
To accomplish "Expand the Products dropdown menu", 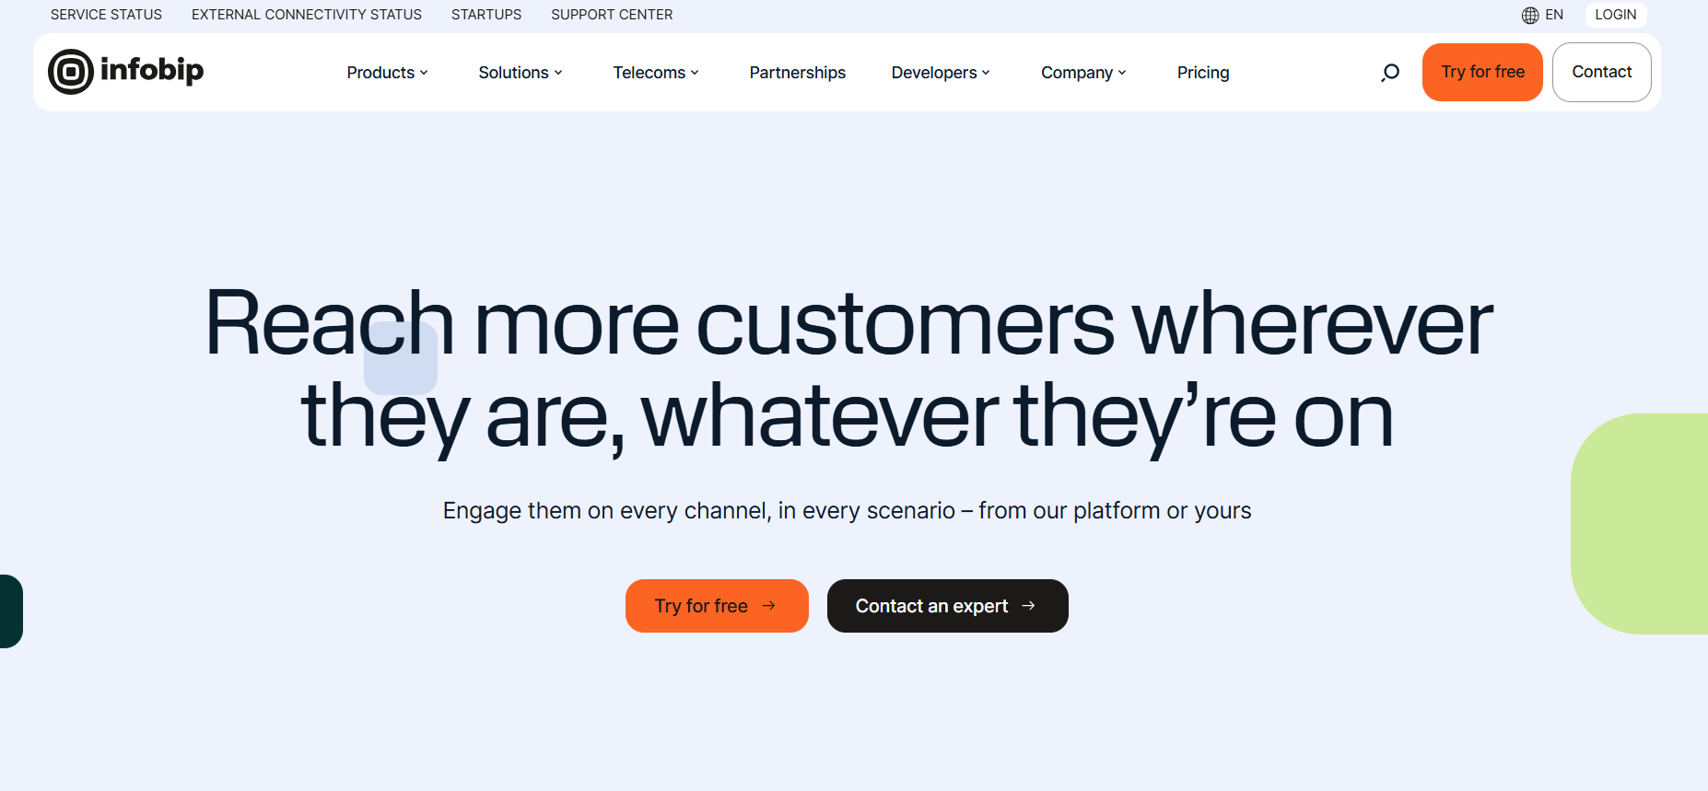I will click(387, 73).
